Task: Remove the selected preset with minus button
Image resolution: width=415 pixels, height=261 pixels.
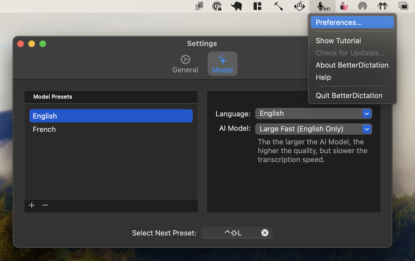Action: click(45, 205)
